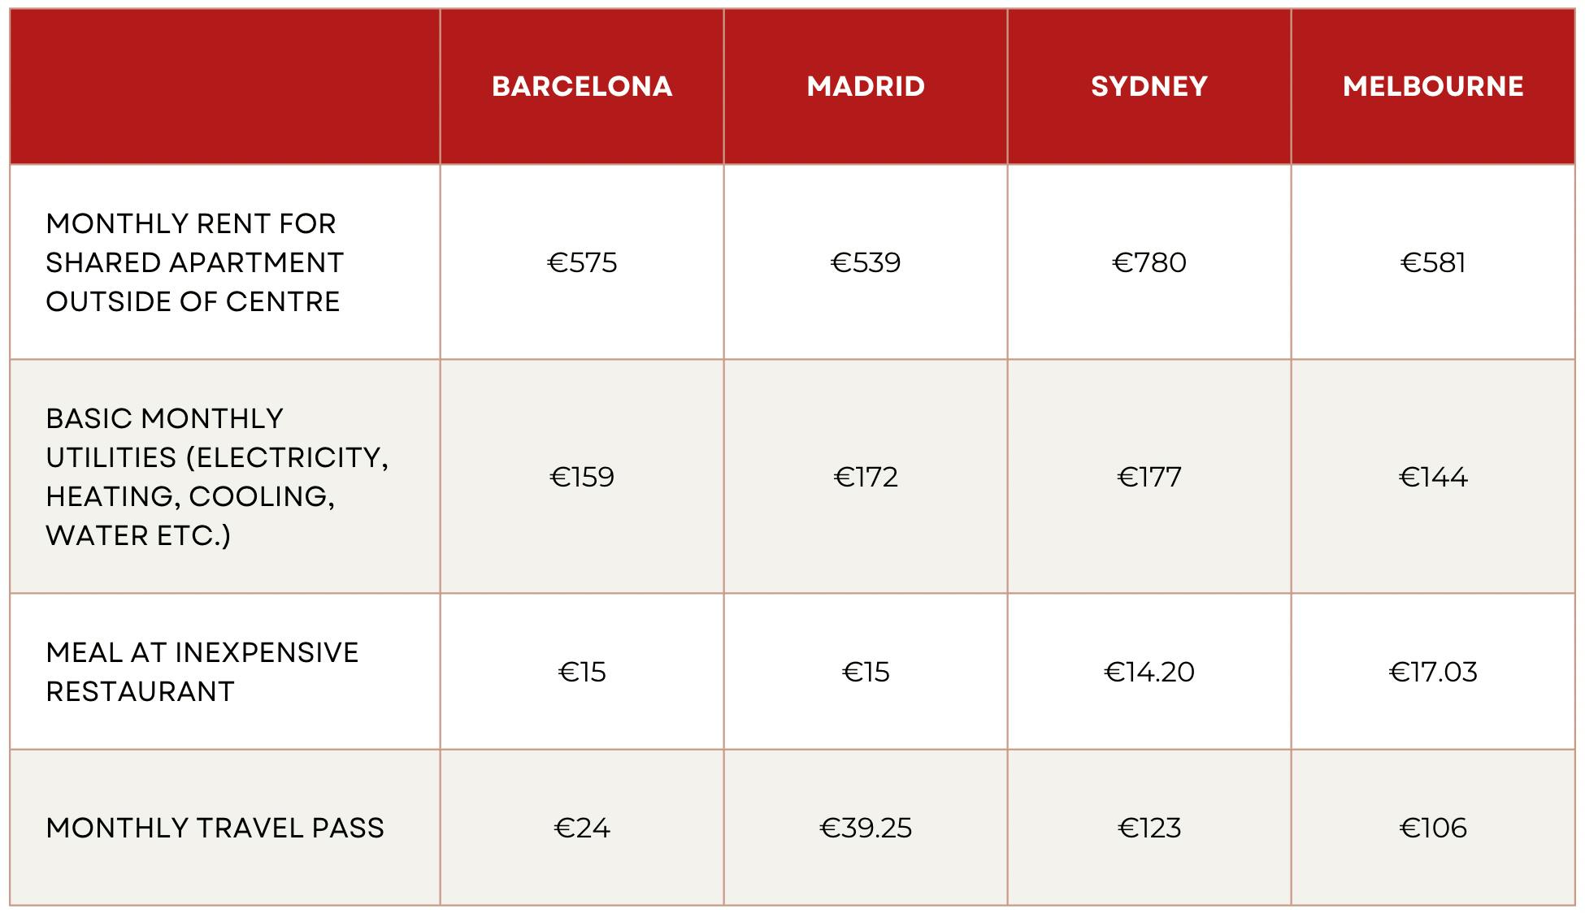Select the basic monthly utilities row label
Viewport: 1585px width, 913px height.
[216, 477]
